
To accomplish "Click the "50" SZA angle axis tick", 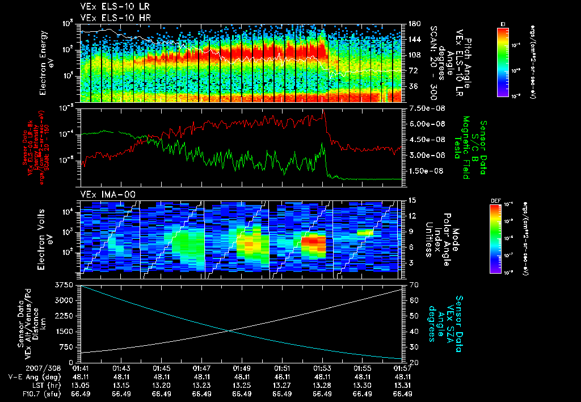I will pyautogui.click(x=413, y=316).
